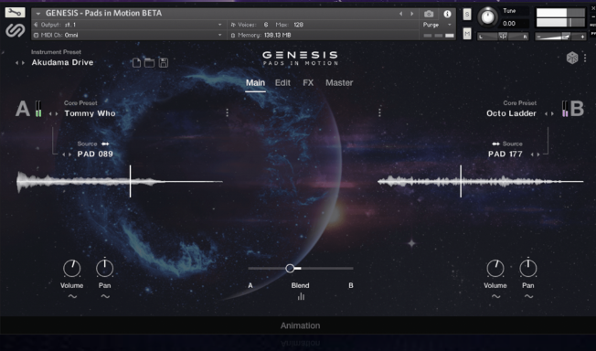Click the randomize dice icon
596x351 pixels.
point(572,58)
